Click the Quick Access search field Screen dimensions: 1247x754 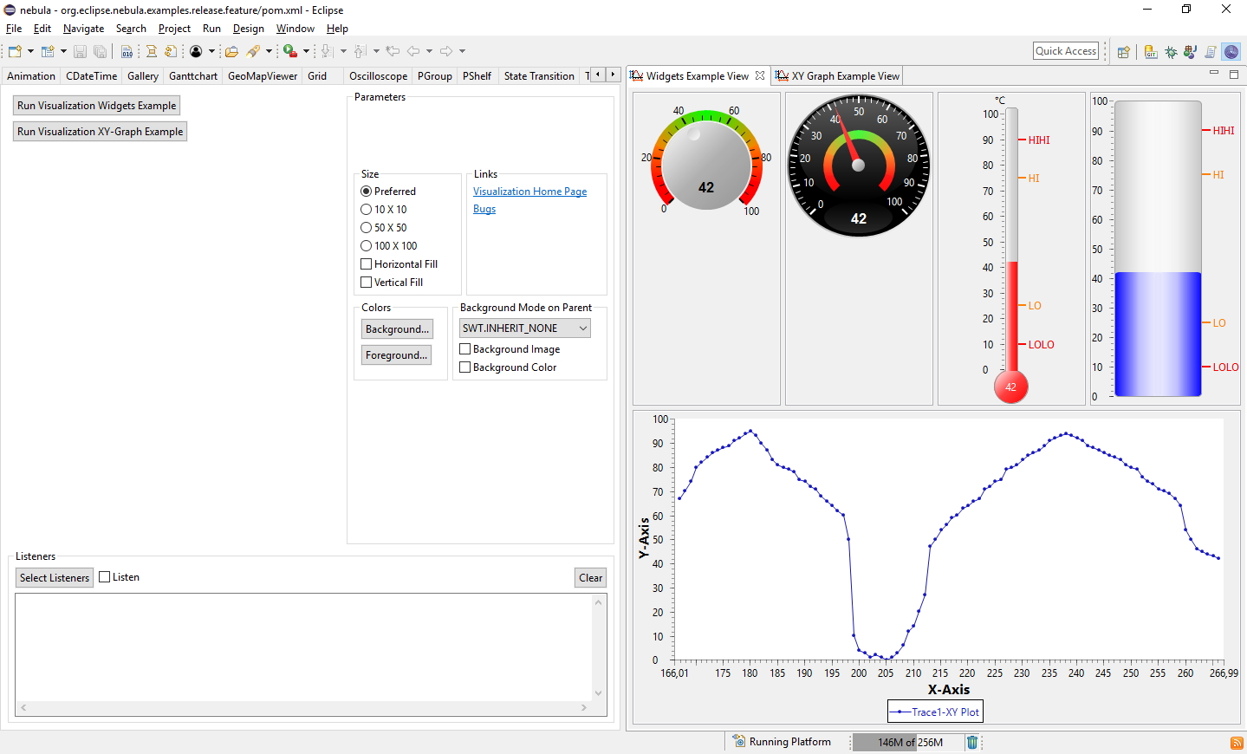(x=1066, y=51)
